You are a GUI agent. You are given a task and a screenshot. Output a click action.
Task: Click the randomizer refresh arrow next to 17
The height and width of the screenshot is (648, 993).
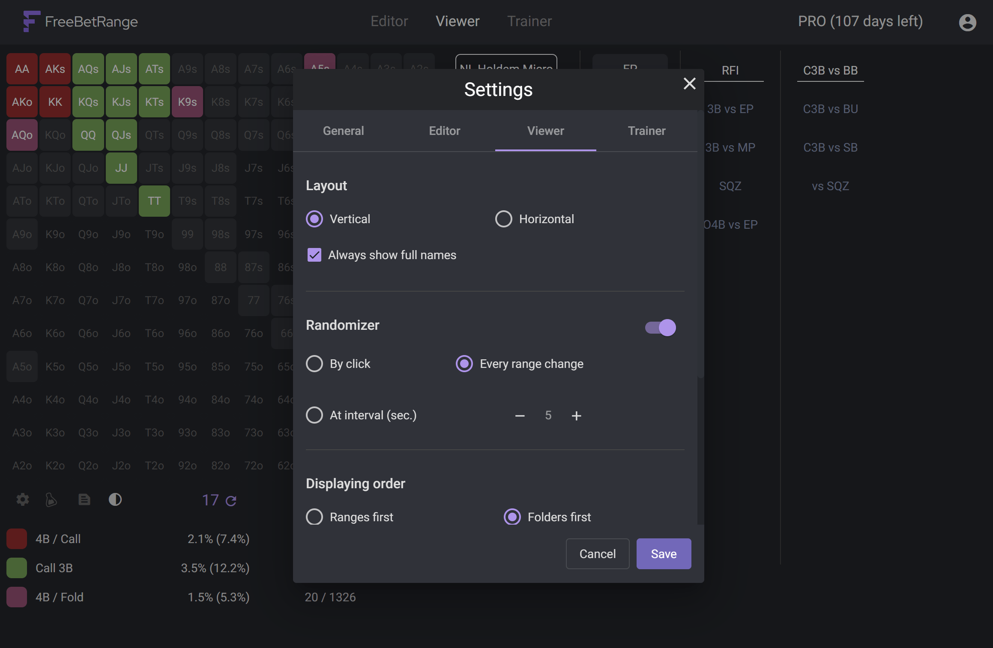click(231, 501)
